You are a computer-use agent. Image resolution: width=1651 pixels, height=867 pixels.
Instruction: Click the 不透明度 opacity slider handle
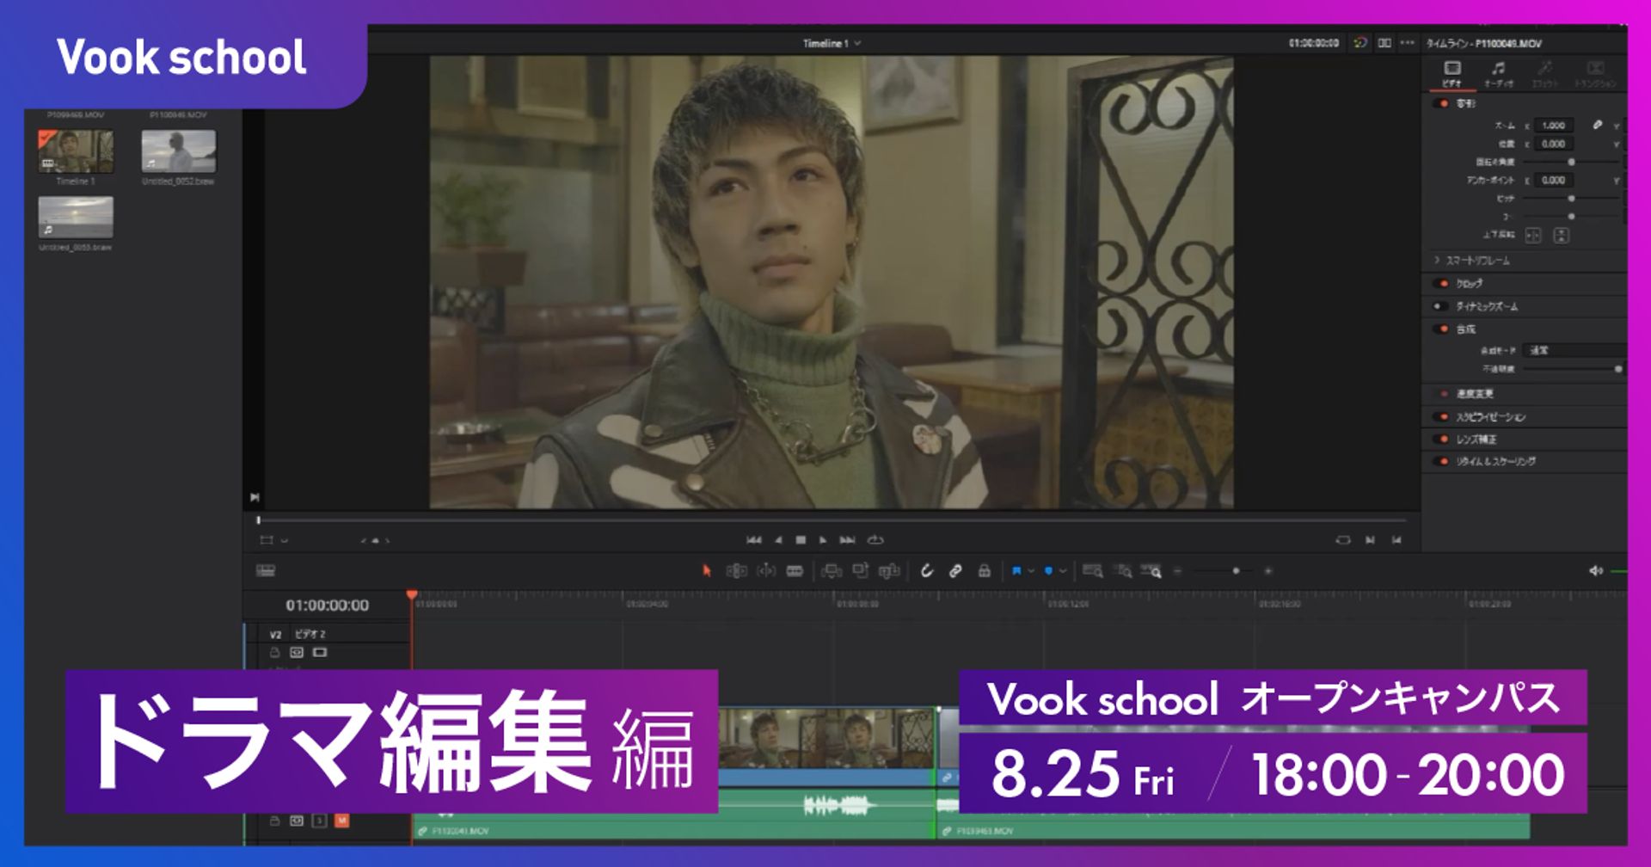pyautogui.click(x=1618, y=369)
